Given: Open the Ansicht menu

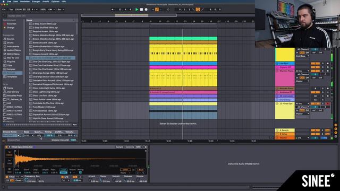Looking at the screenshot, I should [46, 1].
